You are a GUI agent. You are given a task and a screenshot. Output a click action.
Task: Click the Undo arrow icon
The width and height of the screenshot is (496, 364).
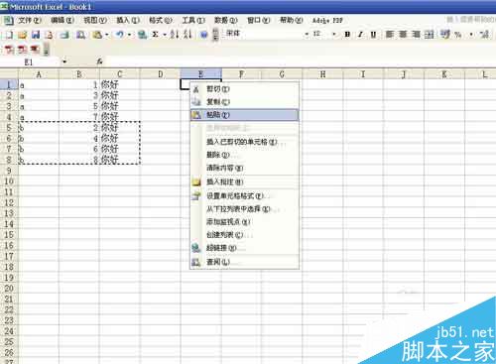pyautogui.click(x=120, y=35)
